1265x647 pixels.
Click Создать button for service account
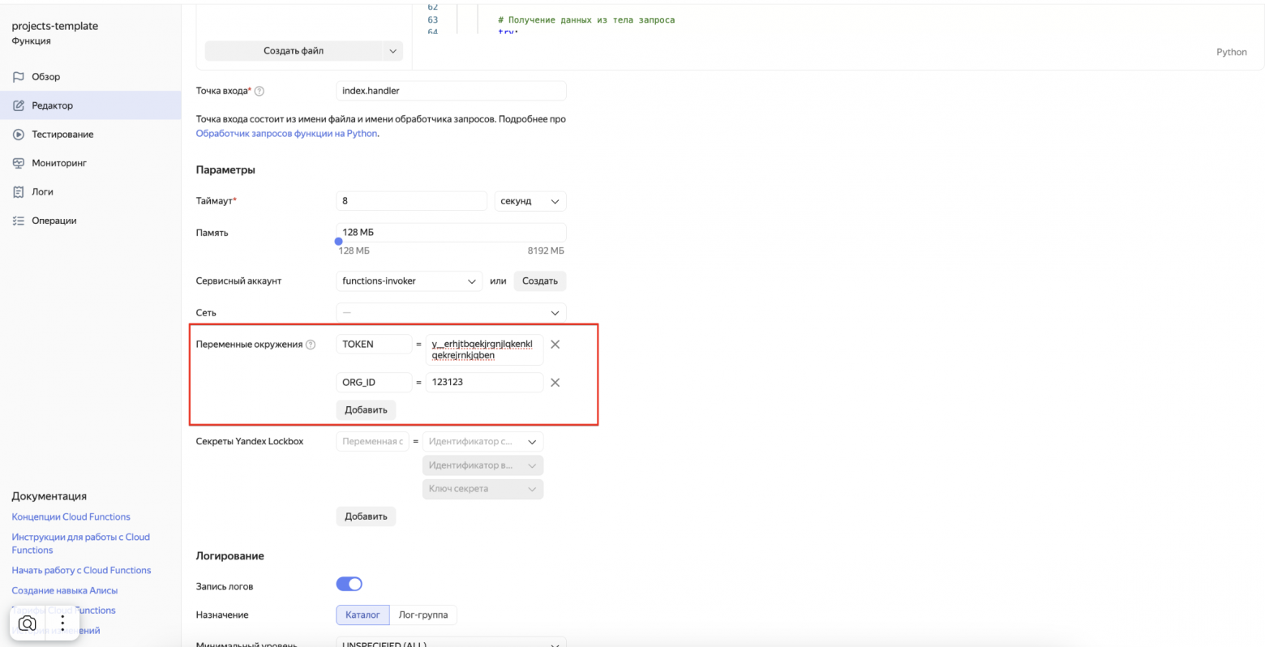[x=540, y=281]
